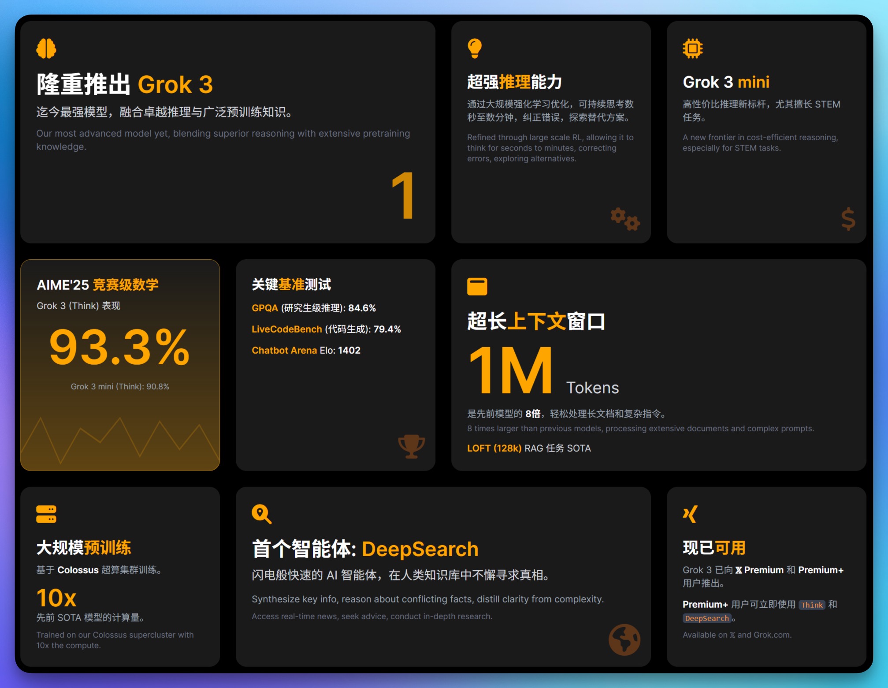The height and width of the screenshot is (688, 888).
Task: Click the double gears icon in reasoning card
Action: (x=625, y=219)
